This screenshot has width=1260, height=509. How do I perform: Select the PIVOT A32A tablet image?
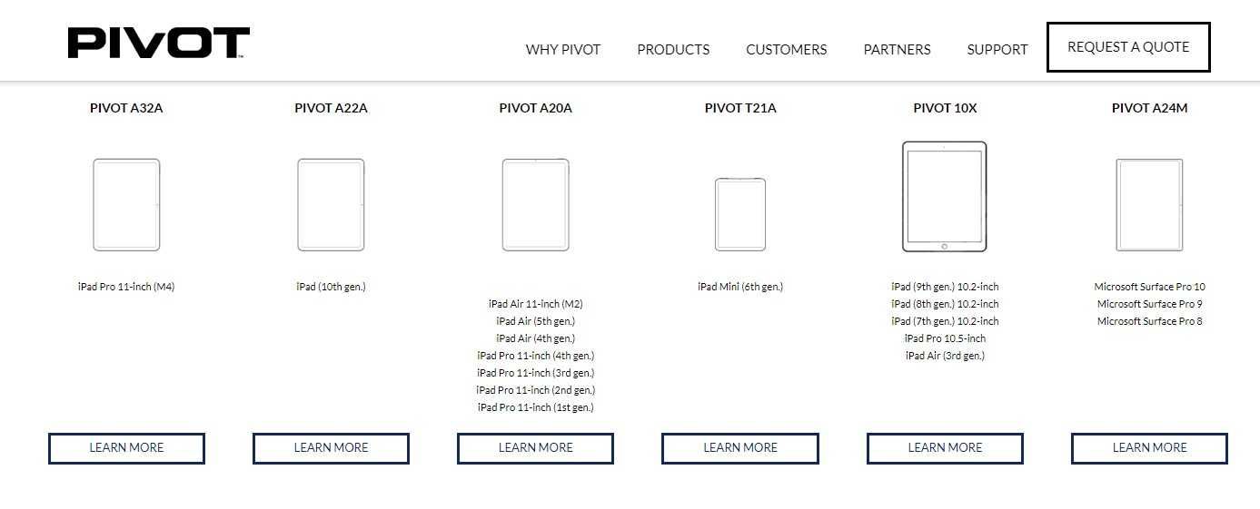[x=126, y=205]
